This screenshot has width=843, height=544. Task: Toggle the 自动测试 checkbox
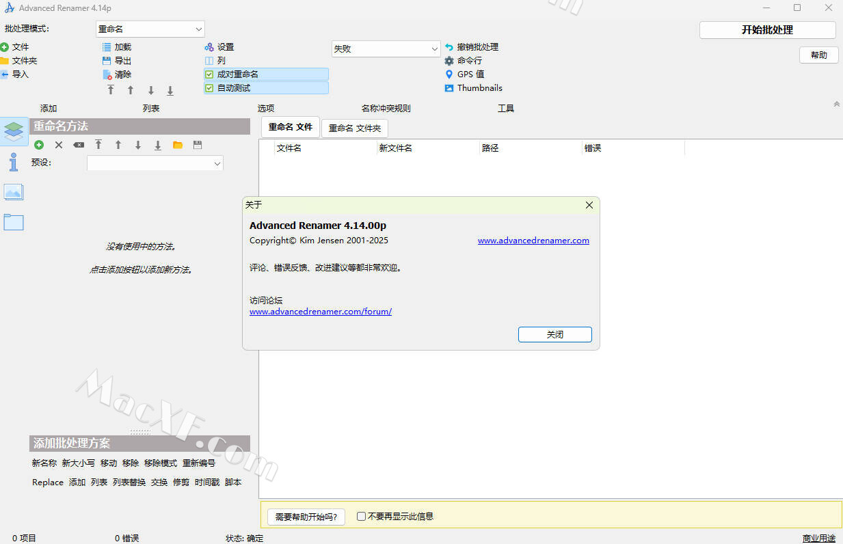(x=209, y=88)
